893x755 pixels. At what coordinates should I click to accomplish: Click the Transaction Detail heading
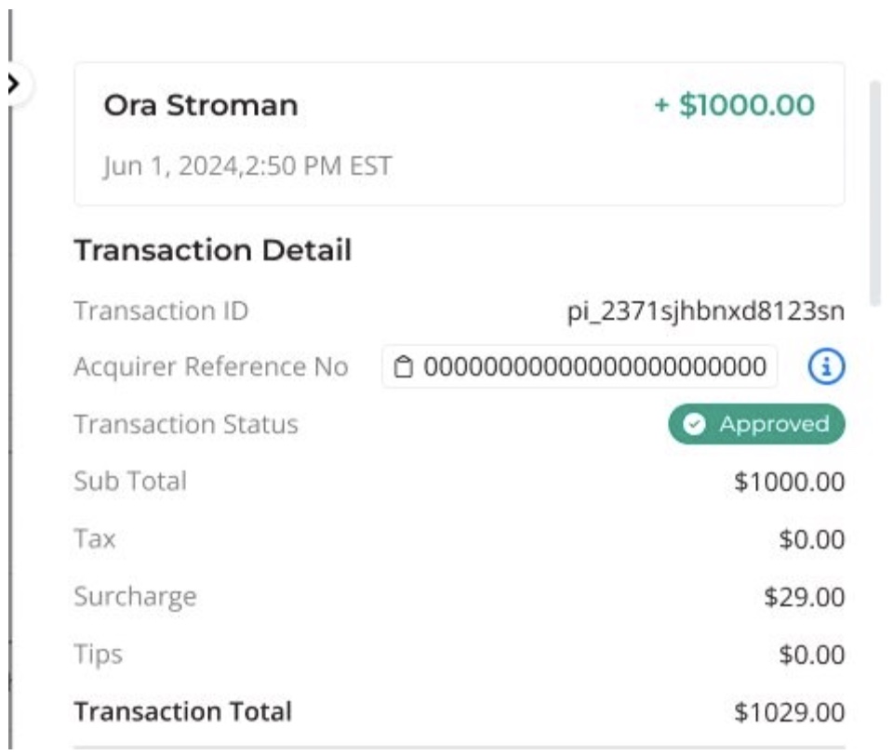[x=213, y=250]
